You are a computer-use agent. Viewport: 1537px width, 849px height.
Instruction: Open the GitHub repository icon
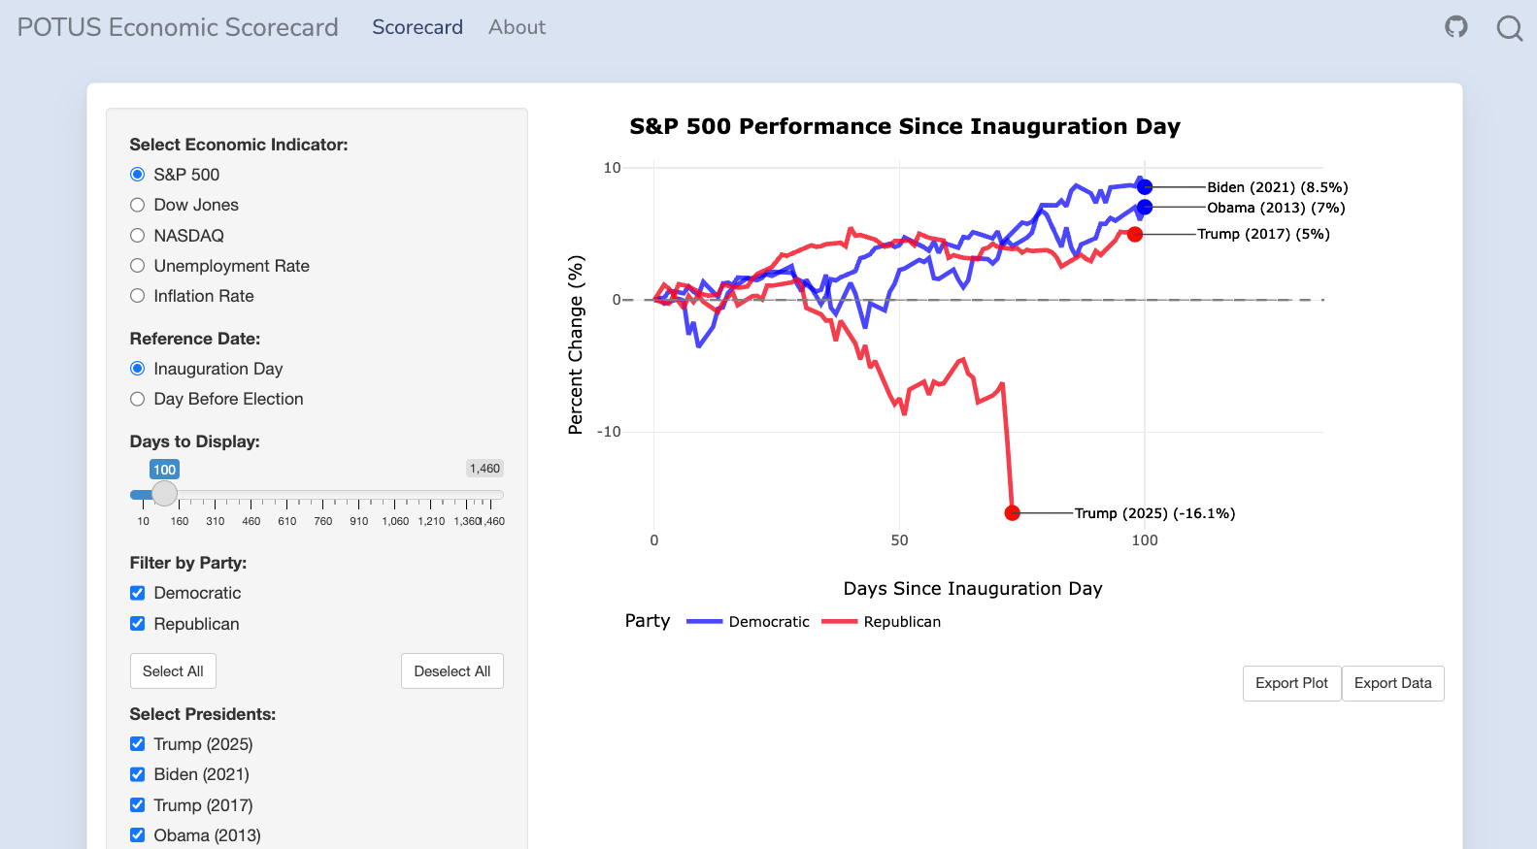point(1455,27)
